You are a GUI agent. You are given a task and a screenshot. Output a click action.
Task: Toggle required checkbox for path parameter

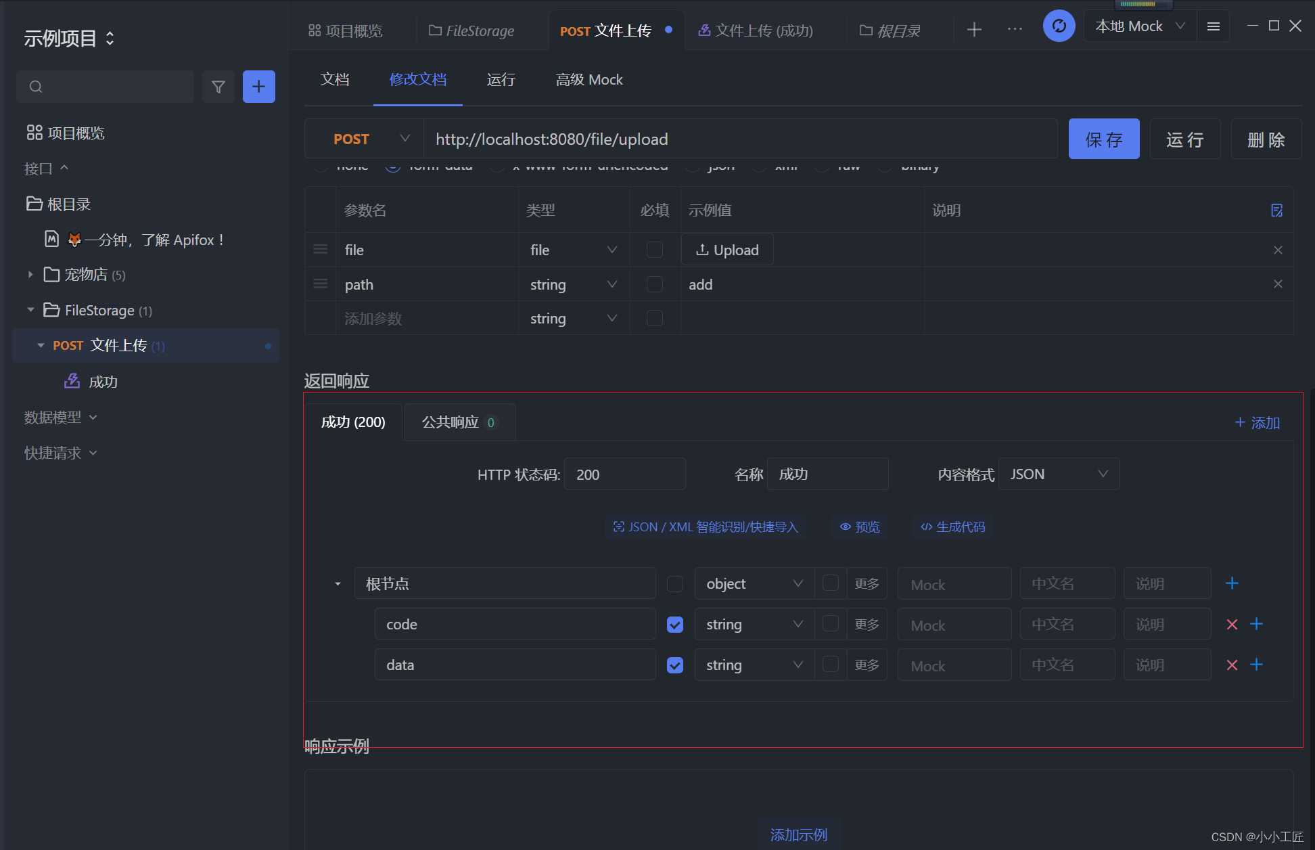pyautogui.click(x=654, y=284)
